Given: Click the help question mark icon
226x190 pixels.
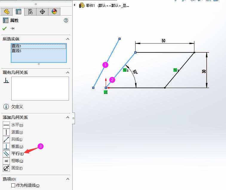Looking at the screenshot, I should (x=66, y=20).
